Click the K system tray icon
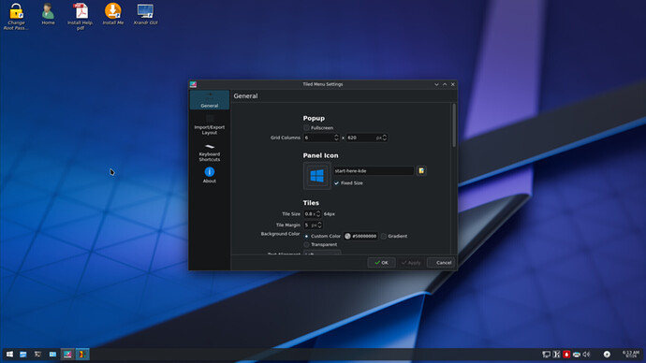 (557, 355)
